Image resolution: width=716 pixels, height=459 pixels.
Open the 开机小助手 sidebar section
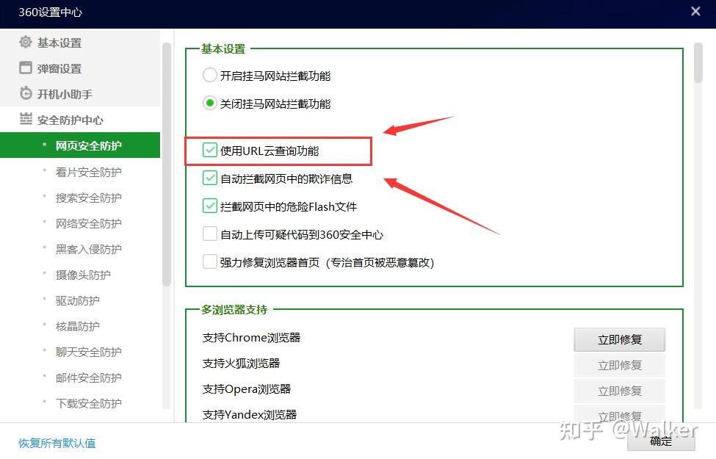[80, 93]
